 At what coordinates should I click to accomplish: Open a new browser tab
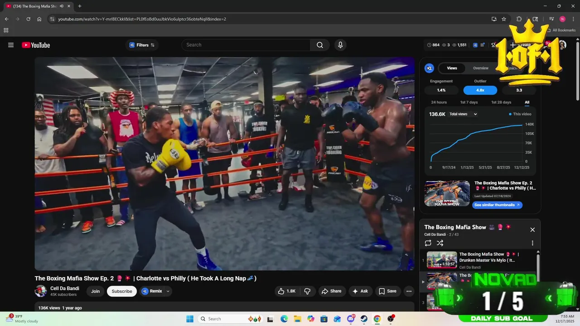pos(80,6)
